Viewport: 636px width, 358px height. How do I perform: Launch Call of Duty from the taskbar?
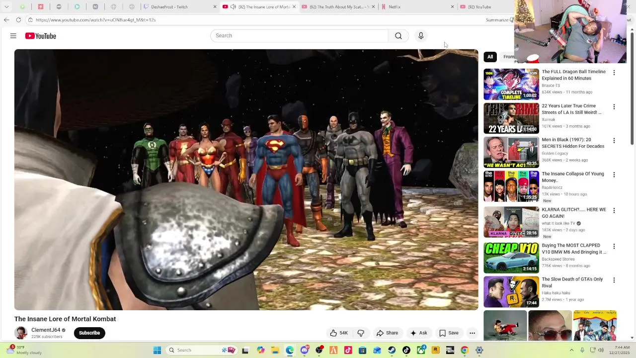coord(450,350)
